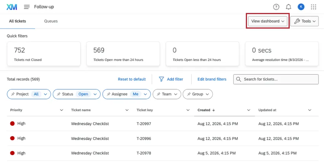Open Ticket key column options chevron

[188, 110]
